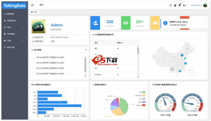The height and width of the screenshot is (121, 211).
Task: Toggle the web legend swatch
Action: pyautogui.click(x=143, y=102)
